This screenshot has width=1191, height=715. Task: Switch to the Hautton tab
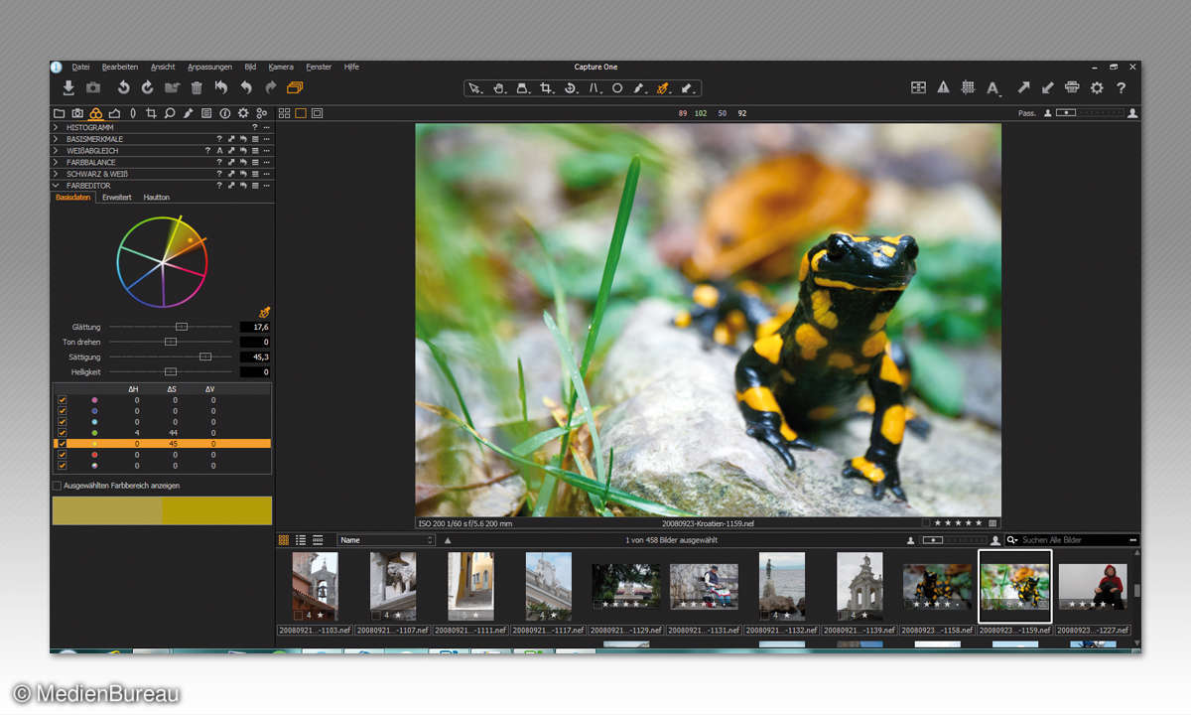pos(157,198)
